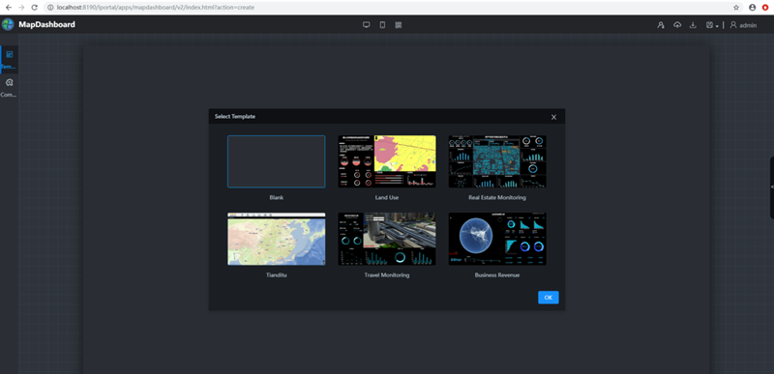
Task: Click the Real Estate Monitoring label
Action: (x=497, y=197)
